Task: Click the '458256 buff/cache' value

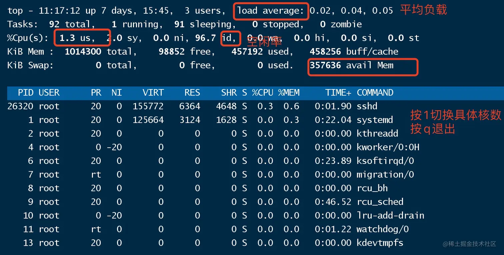Action: (354, 52)
